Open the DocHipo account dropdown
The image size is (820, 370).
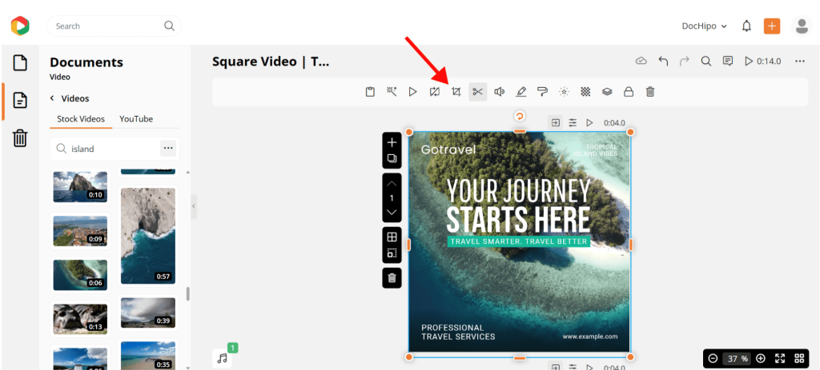[704, 26]
